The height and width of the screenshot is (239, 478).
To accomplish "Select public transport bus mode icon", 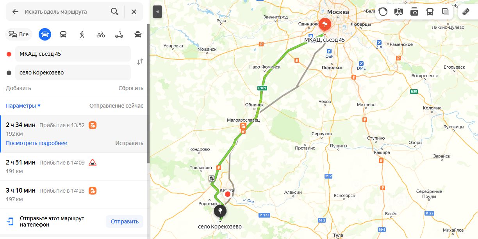I will tap(63, 34).
